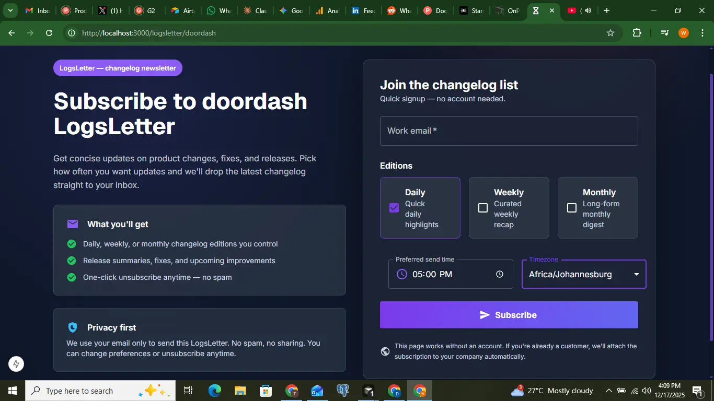714x401 pixels.
Task: Open the weather widget showing 27°C
Action: pyautogui.click(x=552, y=391)
